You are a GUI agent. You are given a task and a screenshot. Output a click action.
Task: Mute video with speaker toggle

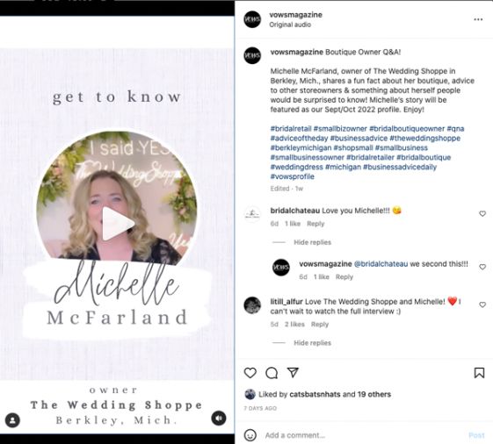[x=219, y=419]
